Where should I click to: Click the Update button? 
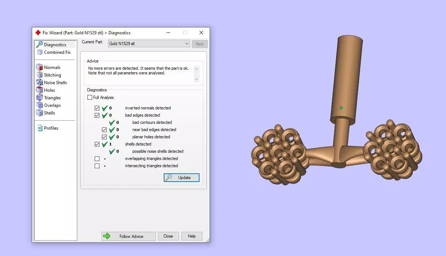pos(181,178)
